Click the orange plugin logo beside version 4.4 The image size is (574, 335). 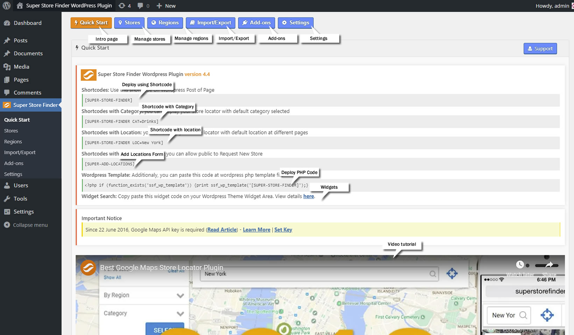pyautogui.click(x=88, y=75)
